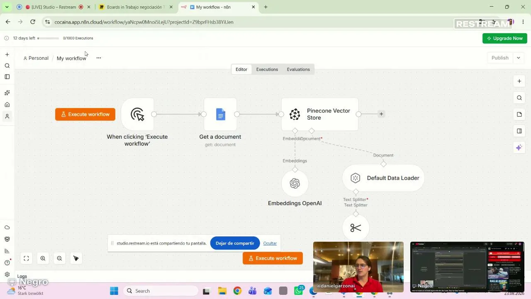Click the browser address bar URL
Image resolution: width=531 pixels, height=299 pixels.
click(144, 22)
